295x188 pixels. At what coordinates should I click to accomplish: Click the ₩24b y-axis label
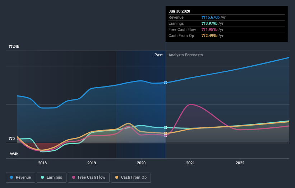[x=14, y=46]
